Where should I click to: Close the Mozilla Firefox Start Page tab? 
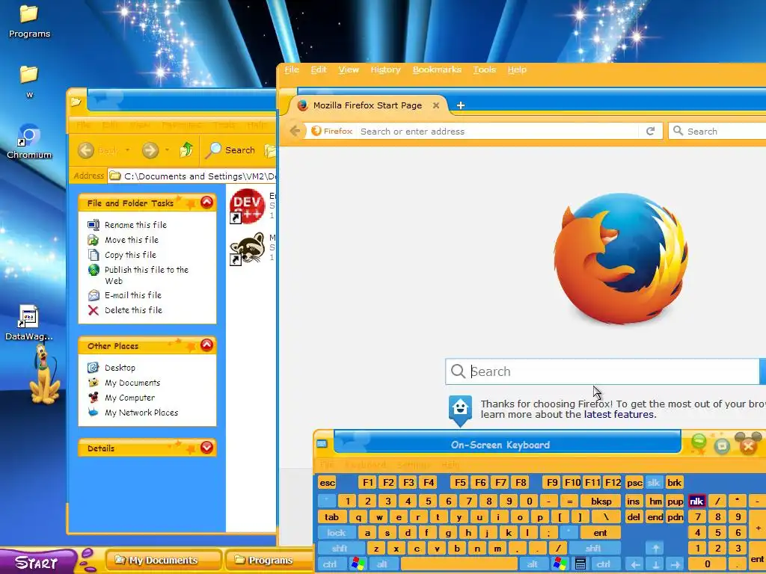[x=436, y=105]
